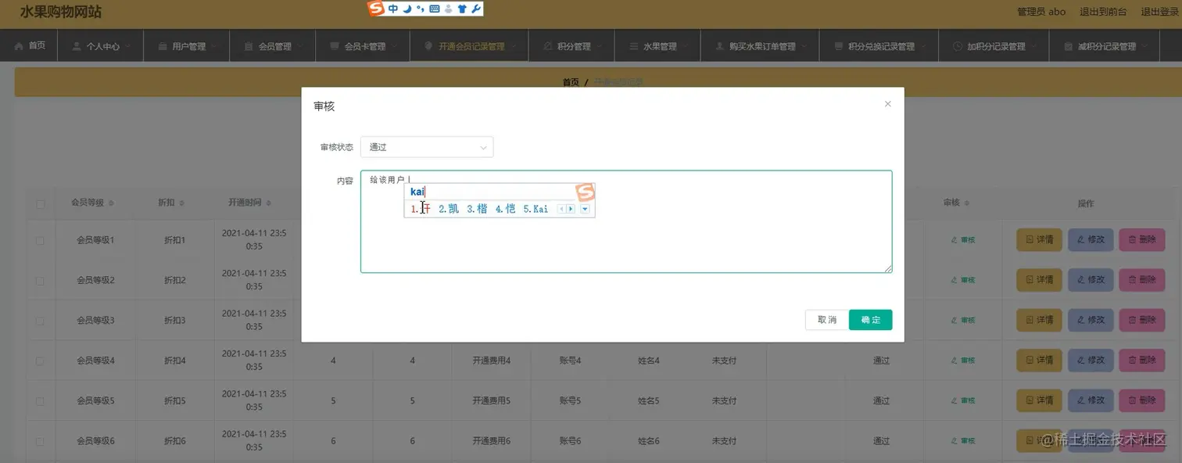Viewport: 1182px width, 463px height.
Task: Expand the IME candidate list dropdown arrow
Action: [585, 209]
